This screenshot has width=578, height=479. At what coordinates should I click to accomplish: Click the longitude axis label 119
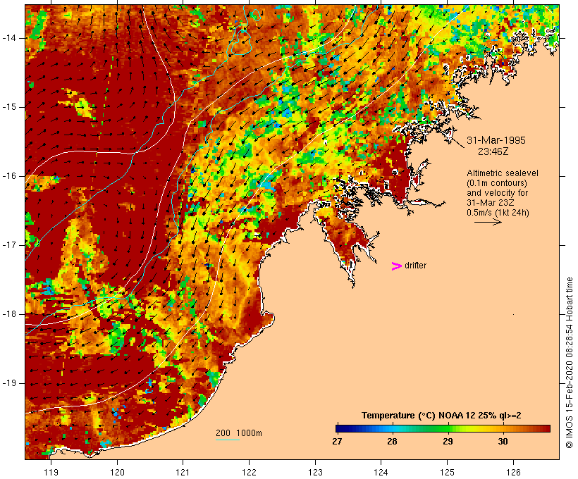coord(51,473)
